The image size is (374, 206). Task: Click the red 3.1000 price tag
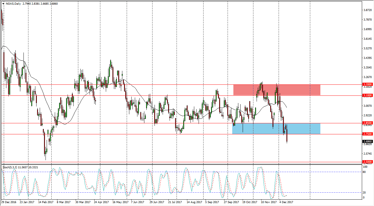click(367, 95)
